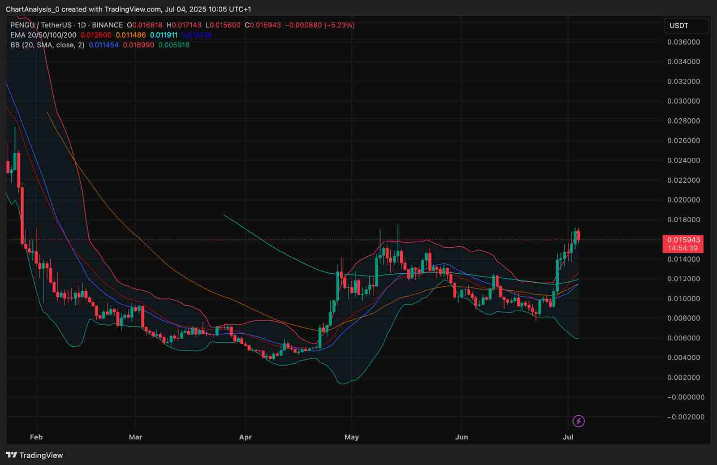Click the Bollinger upper band value 0.016990

pyautogui.click(x=138, y=45)
